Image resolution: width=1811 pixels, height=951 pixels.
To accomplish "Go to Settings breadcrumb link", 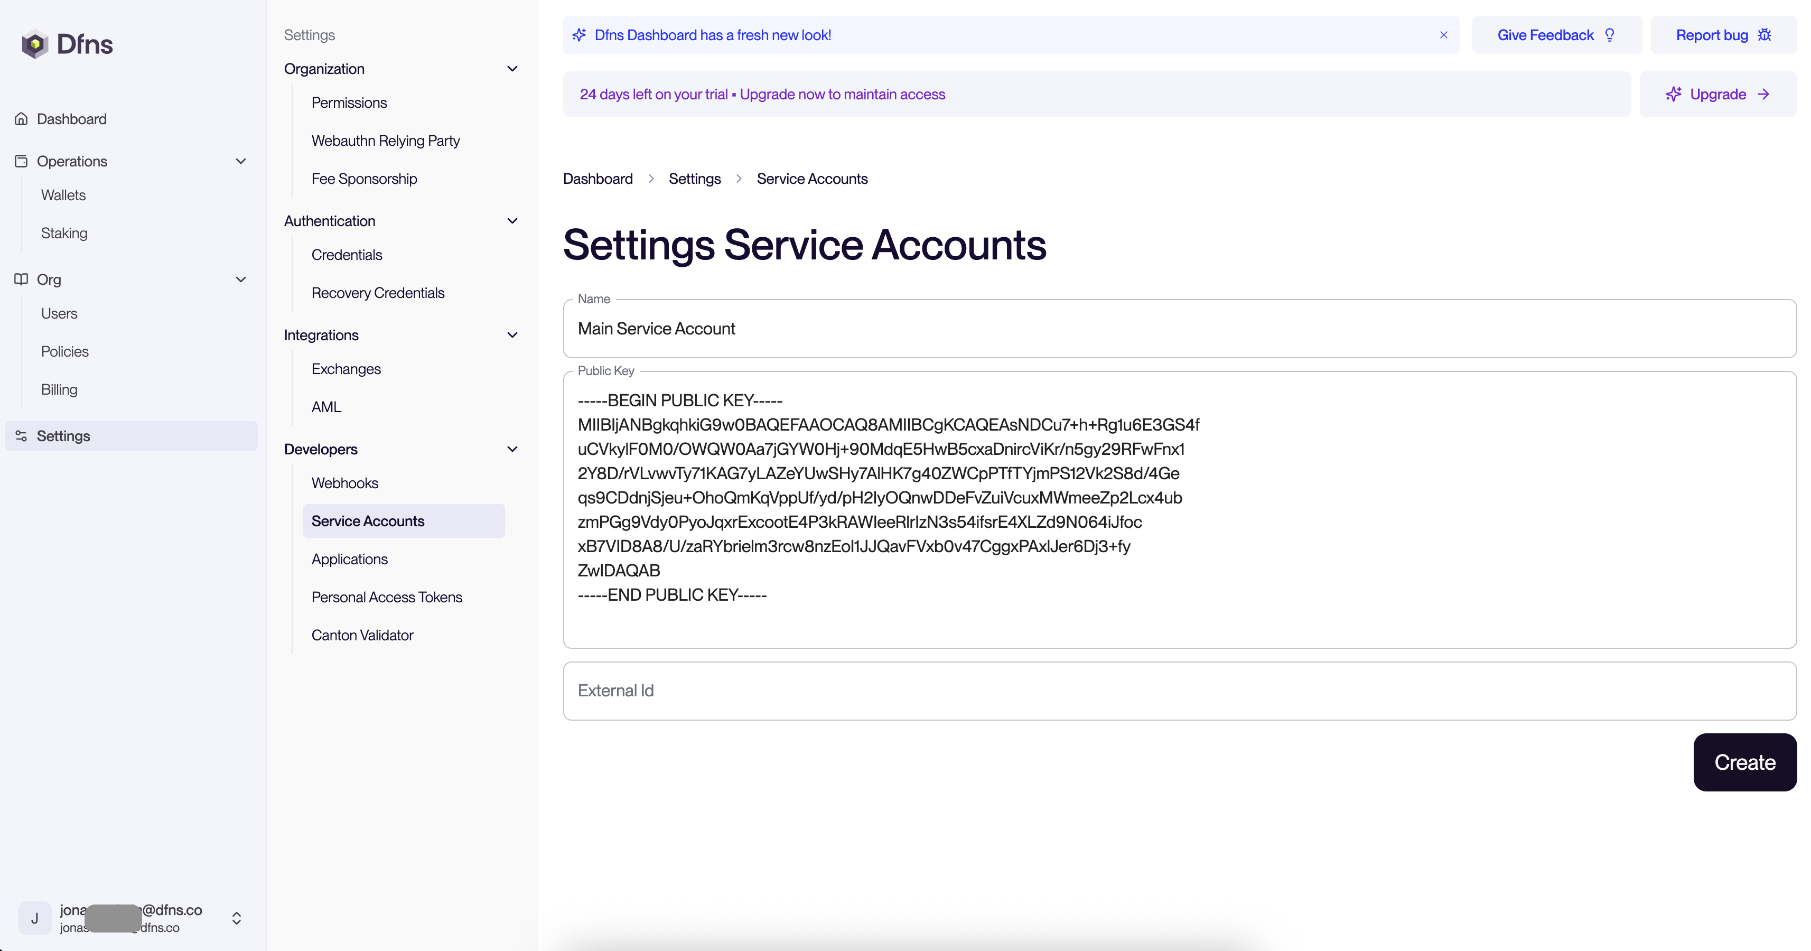I will pos(694,179).
